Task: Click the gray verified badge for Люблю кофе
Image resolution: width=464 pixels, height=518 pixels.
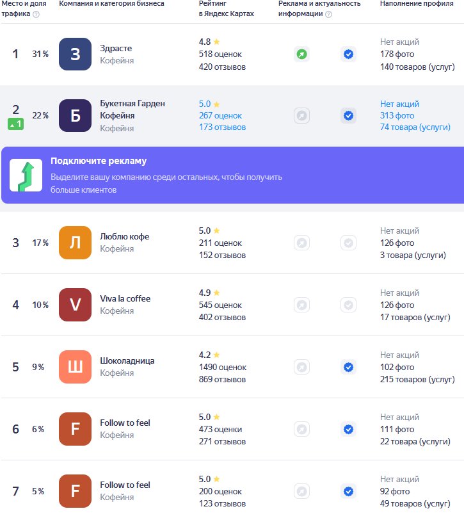Action: coord(348,243)
